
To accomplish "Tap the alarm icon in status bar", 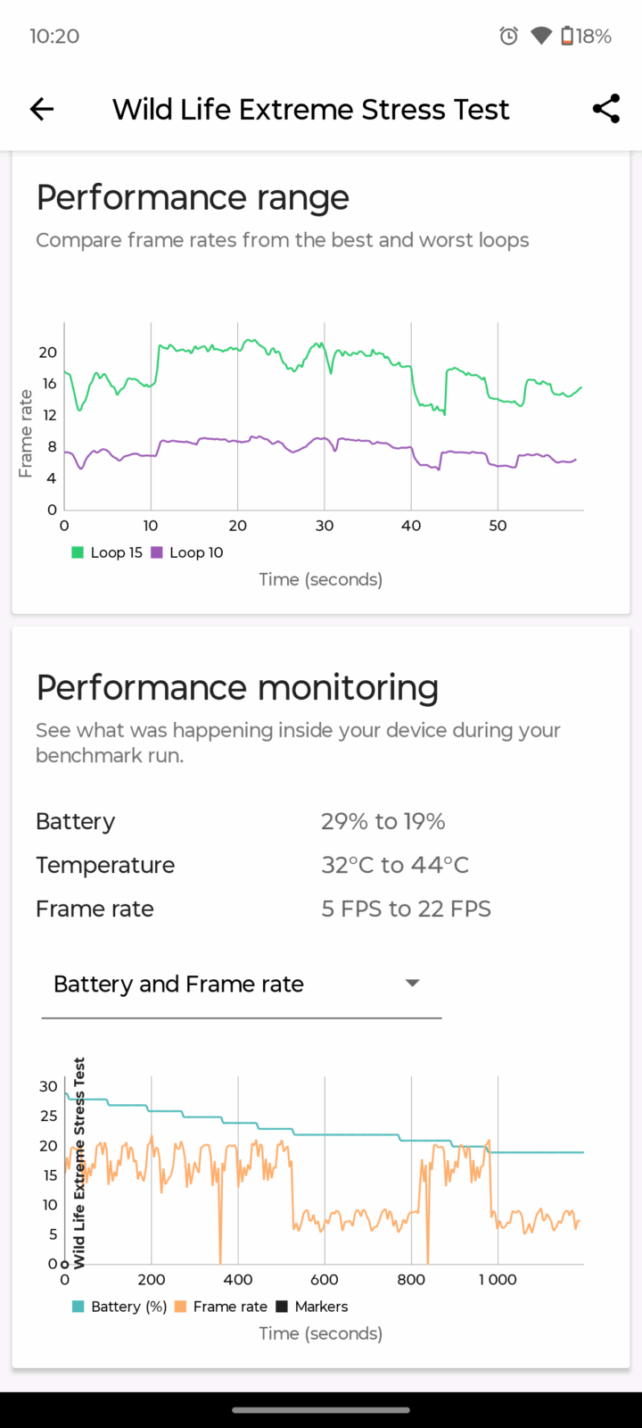I will [508, 36].
